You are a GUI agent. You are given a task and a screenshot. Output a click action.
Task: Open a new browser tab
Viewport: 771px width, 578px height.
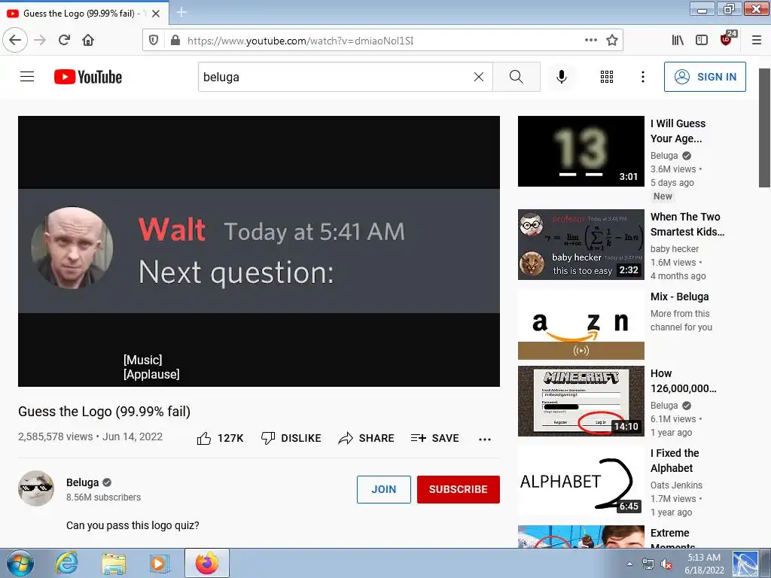[x=181, y=12]
